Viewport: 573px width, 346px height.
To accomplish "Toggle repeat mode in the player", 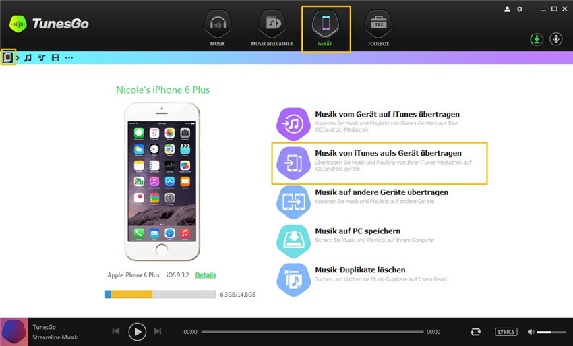I will tap(475, 332).
